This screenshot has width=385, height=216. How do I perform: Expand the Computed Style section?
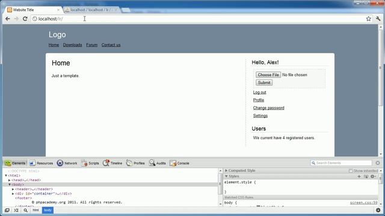pos(226,170)
